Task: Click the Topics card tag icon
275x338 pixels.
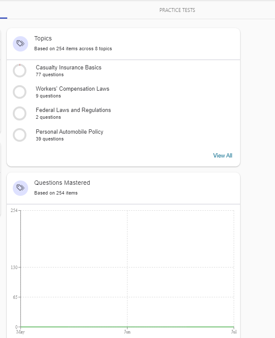Action: [20, 43]
